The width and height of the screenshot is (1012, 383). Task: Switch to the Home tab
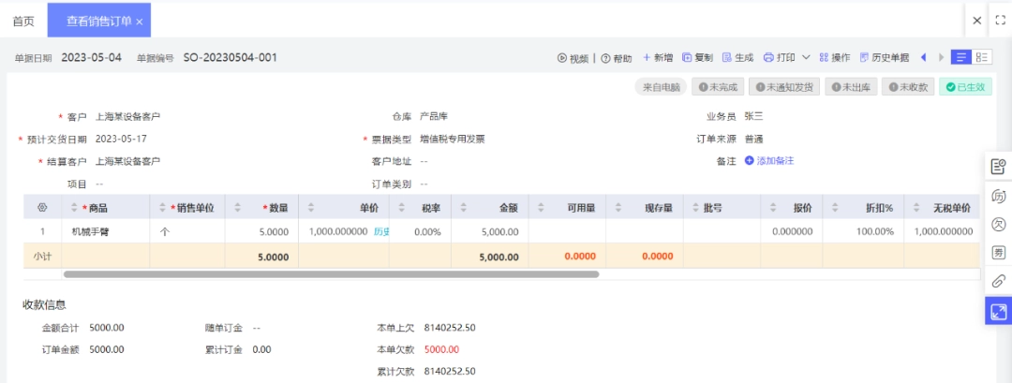click(x=23, y=21)
